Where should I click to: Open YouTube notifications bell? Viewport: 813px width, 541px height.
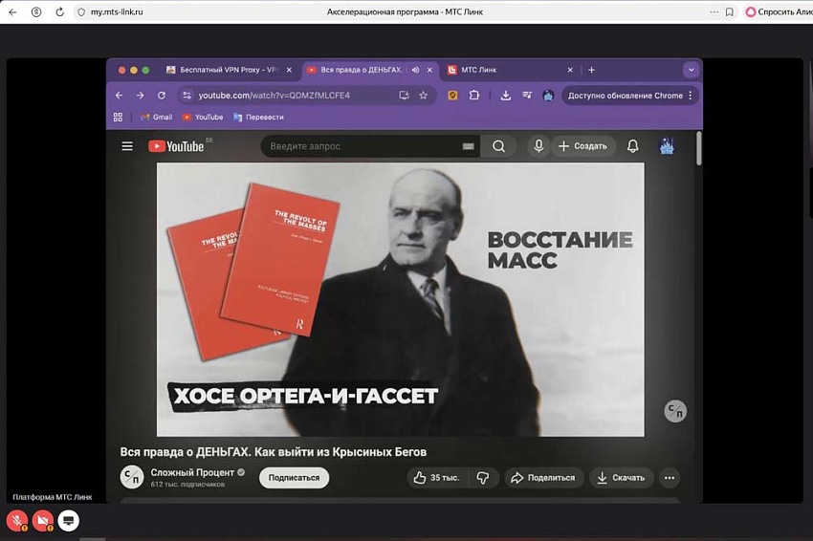[632, 146]
